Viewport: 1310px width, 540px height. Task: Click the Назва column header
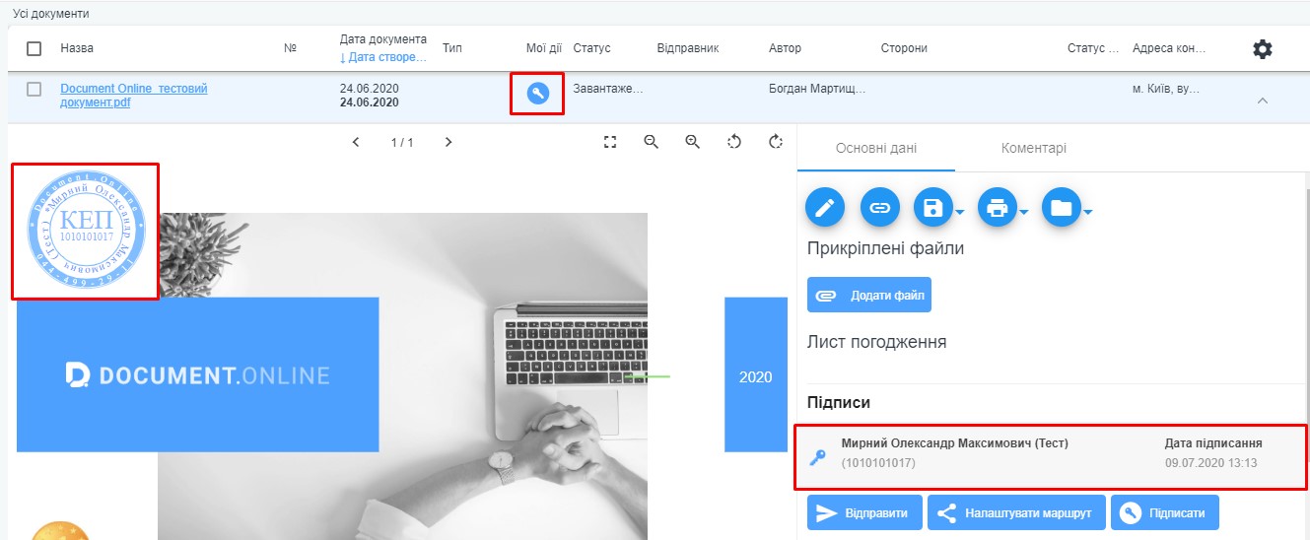[77, 48]
